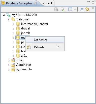Choose Refresh from context menu
This screenshot has width=96, height=104.
coord(45,47)
